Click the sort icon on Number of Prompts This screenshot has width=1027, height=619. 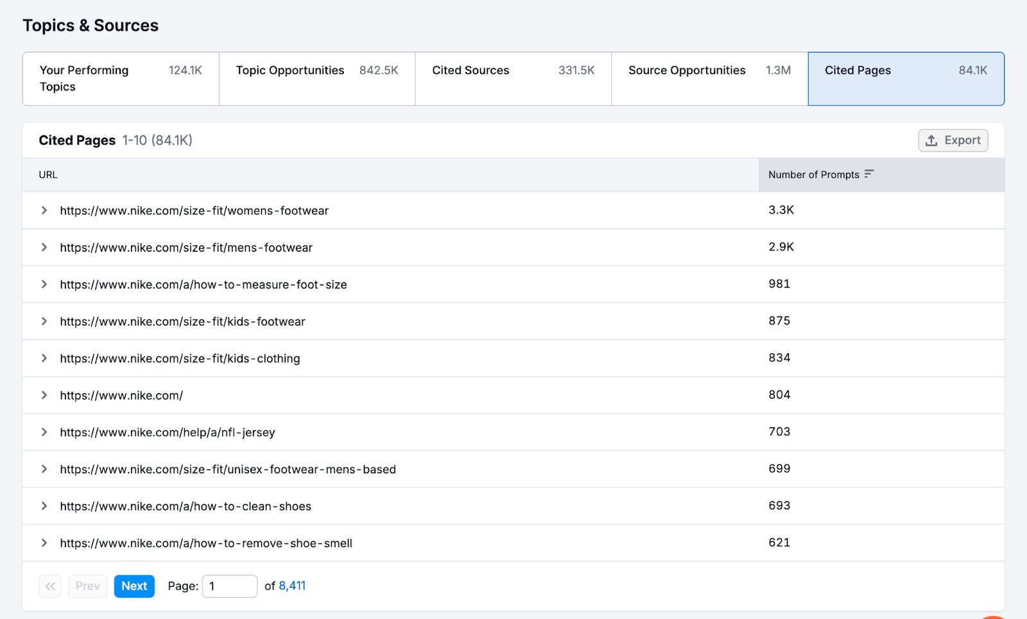click(x=870, y=174)
